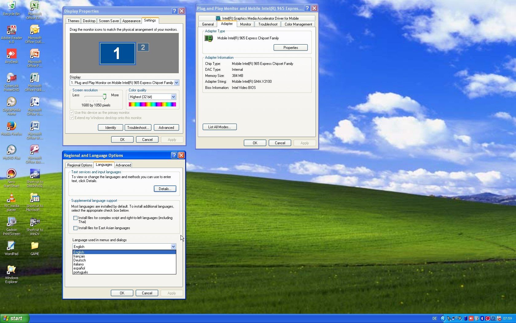Select the CyberLink PowerDVD icon

point(11,82)
